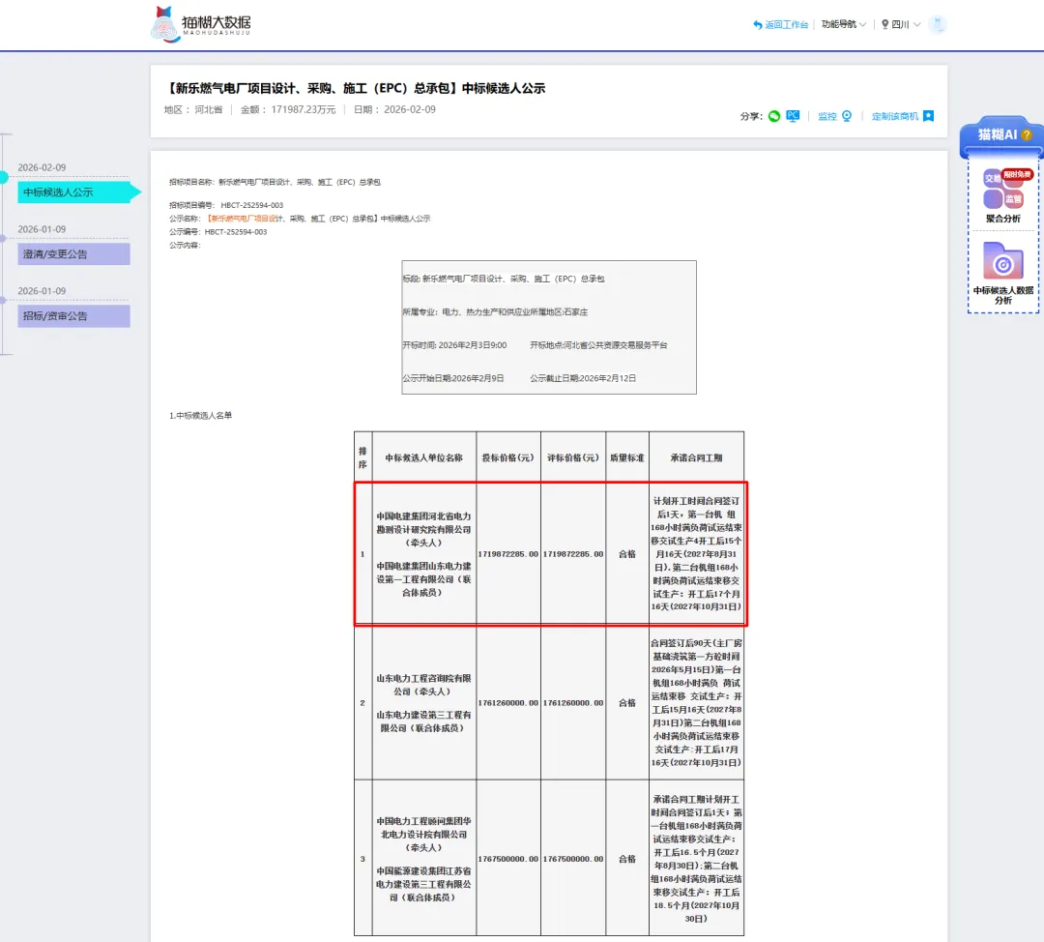The width and height of the screenshot is (1044, 942).
Task: Open the 四川 region dropdown
Action: pyautogui.click(x=901, y=24)
